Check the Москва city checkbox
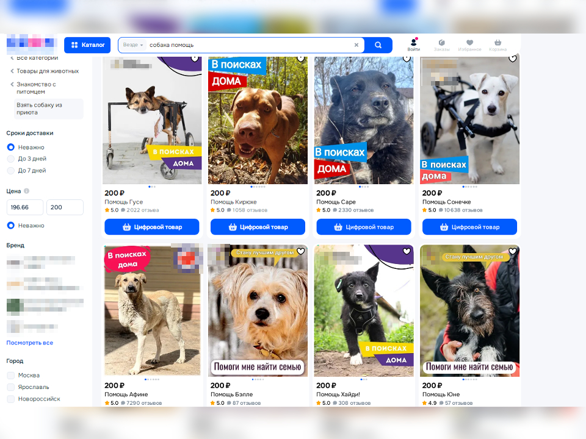 pos(11,375)
